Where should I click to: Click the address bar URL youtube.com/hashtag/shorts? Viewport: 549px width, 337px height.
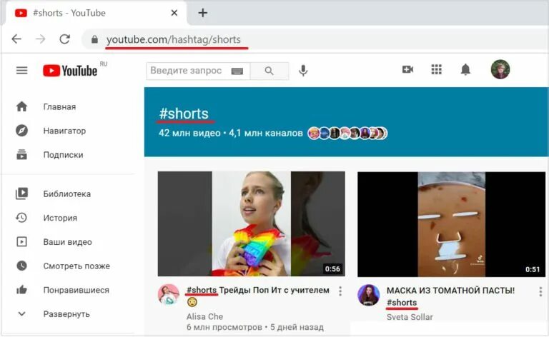point(174,39)
